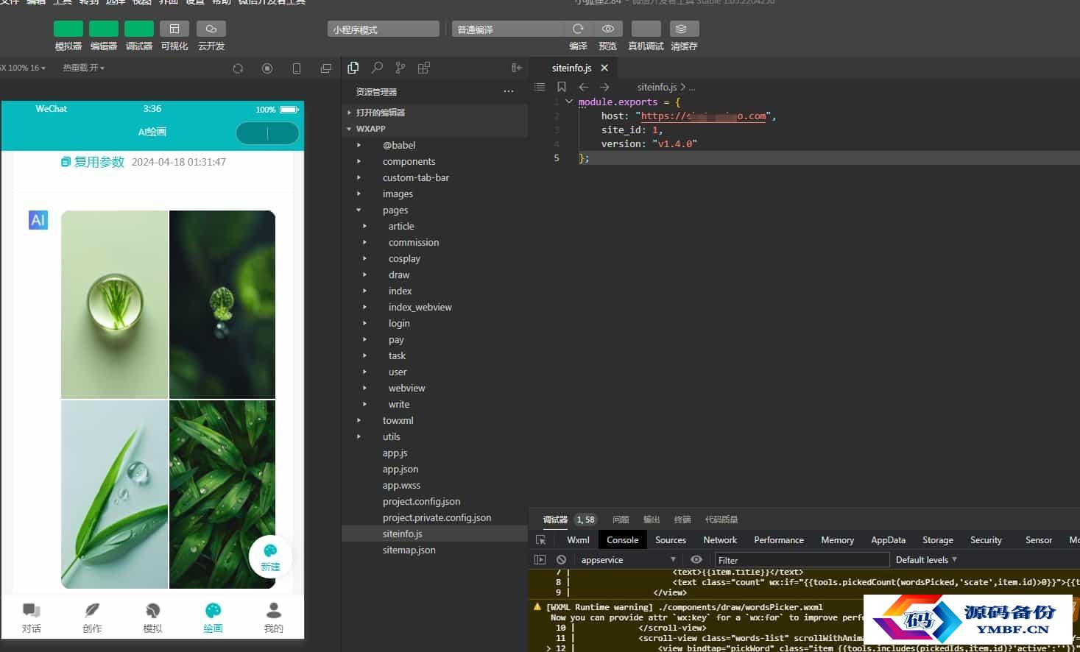Open the 我的 tab in simulator
Screen dimensions: 1080x652
273,617
